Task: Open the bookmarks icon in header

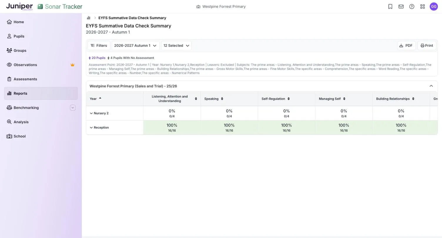Action: 390,6
